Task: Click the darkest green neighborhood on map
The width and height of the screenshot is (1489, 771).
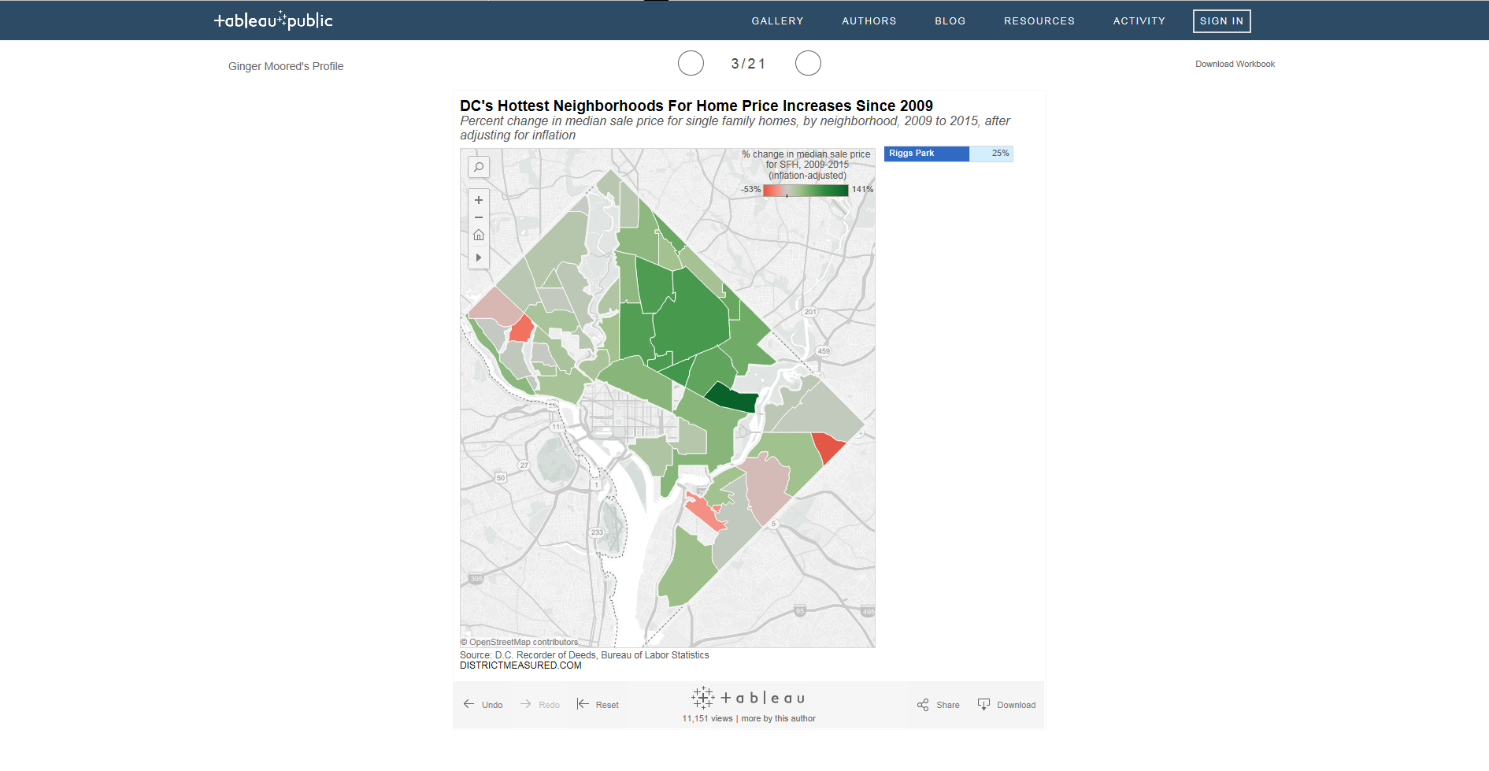Action: coord(732,399)
